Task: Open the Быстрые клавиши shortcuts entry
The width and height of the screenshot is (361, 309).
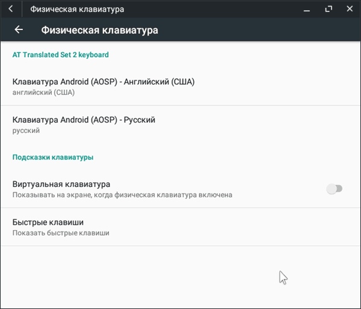Action: (180, 227)
